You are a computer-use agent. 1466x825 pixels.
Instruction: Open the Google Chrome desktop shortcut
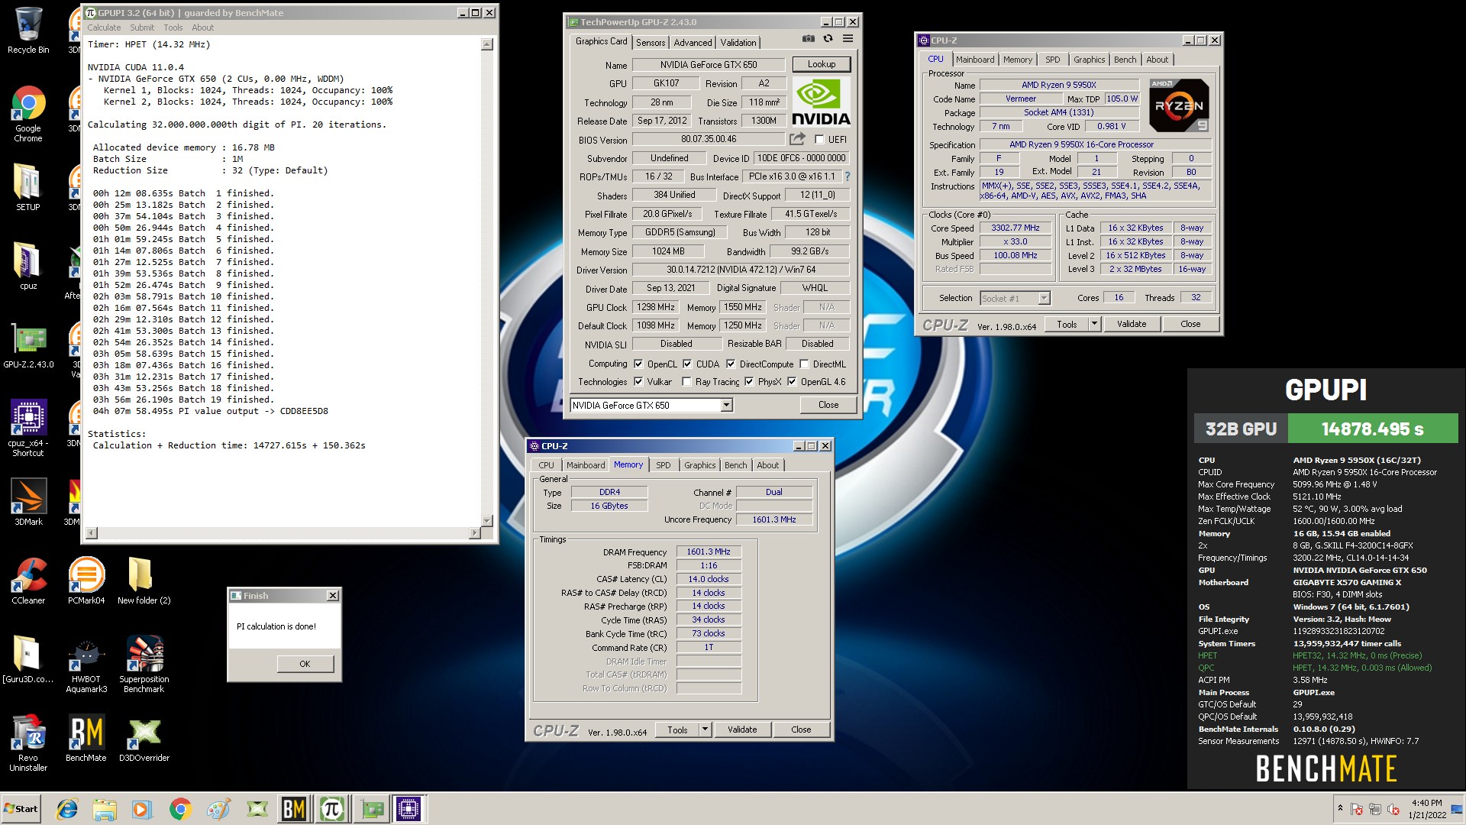28,113
